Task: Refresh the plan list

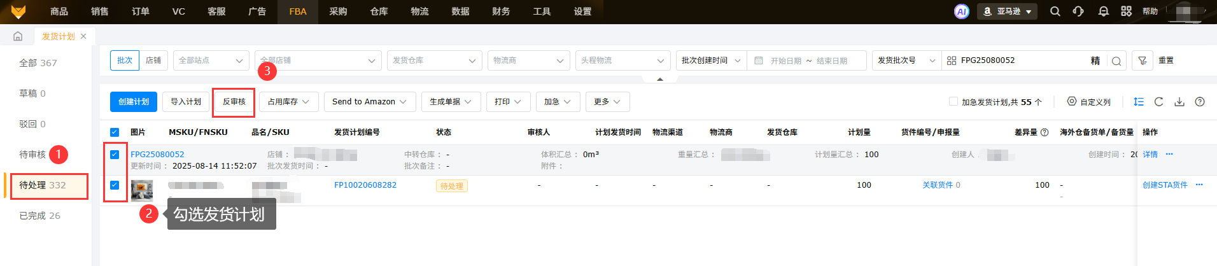Action: (x=1159, y=102)
